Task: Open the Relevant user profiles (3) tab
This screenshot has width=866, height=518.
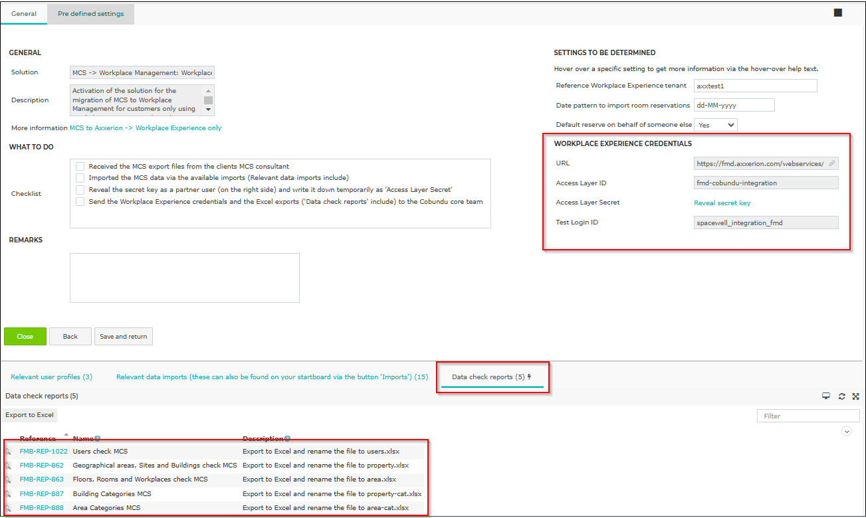Action: point(52,377)
